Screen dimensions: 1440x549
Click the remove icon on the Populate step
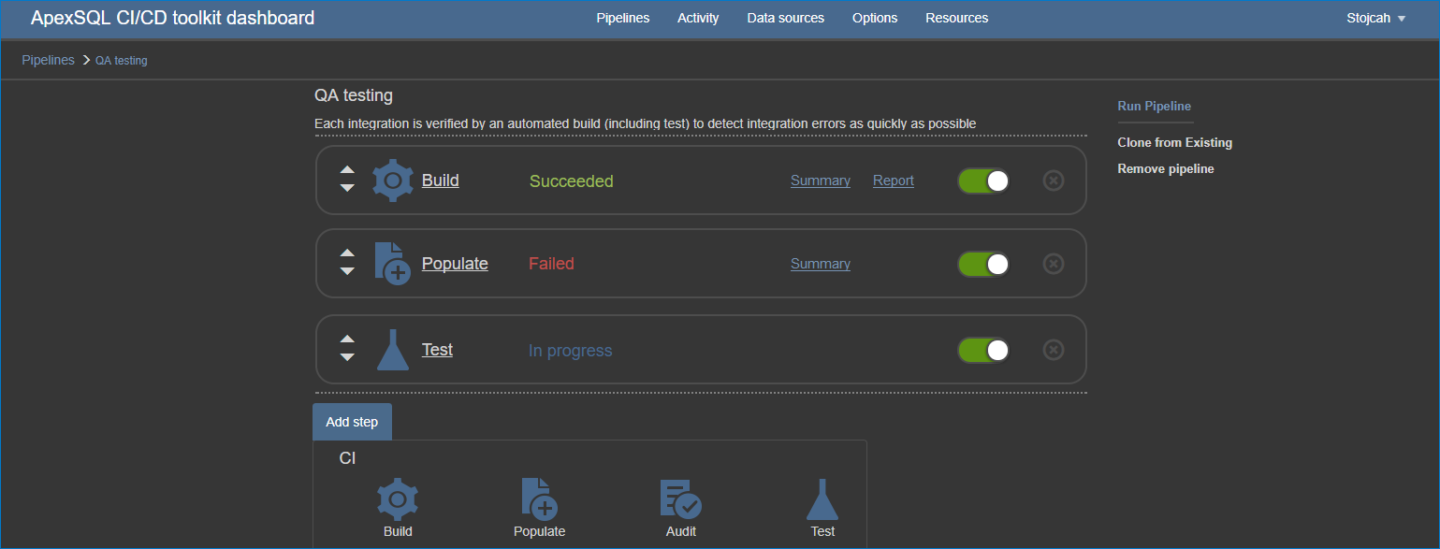tap(1053, 263)
